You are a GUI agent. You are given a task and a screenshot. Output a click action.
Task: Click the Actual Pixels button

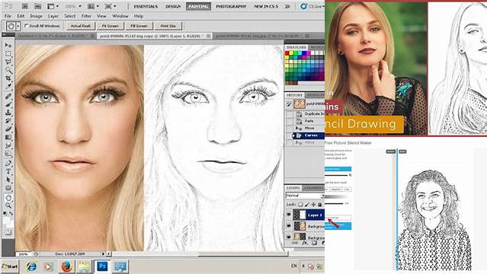pyautogui.click(x=81, y=26)
